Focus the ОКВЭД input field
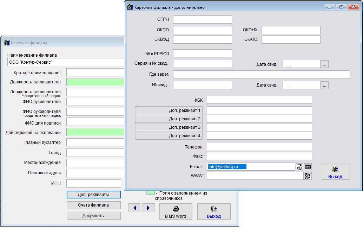Viewport: 363px width, 228px height. pyautogui.click(x=203, y=39)
